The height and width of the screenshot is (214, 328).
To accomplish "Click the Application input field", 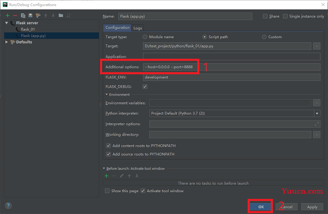I will (x=232, y=56).
